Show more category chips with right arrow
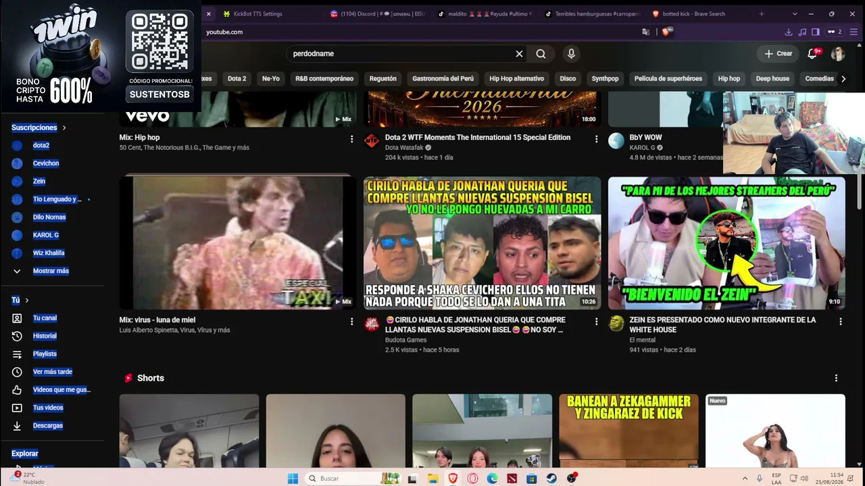Viewport: 865px width, 486px height. tap(843, 78)
